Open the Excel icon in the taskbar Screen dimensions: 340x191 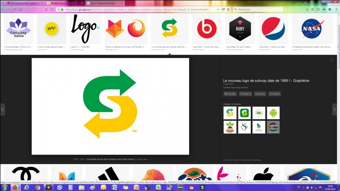(158, 188)
